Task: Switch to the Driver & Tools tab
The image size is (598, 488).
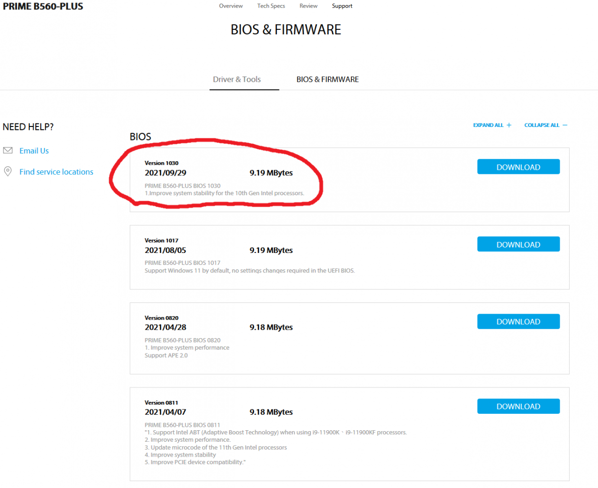Action: pyautogui.click(x=237, y=79)
